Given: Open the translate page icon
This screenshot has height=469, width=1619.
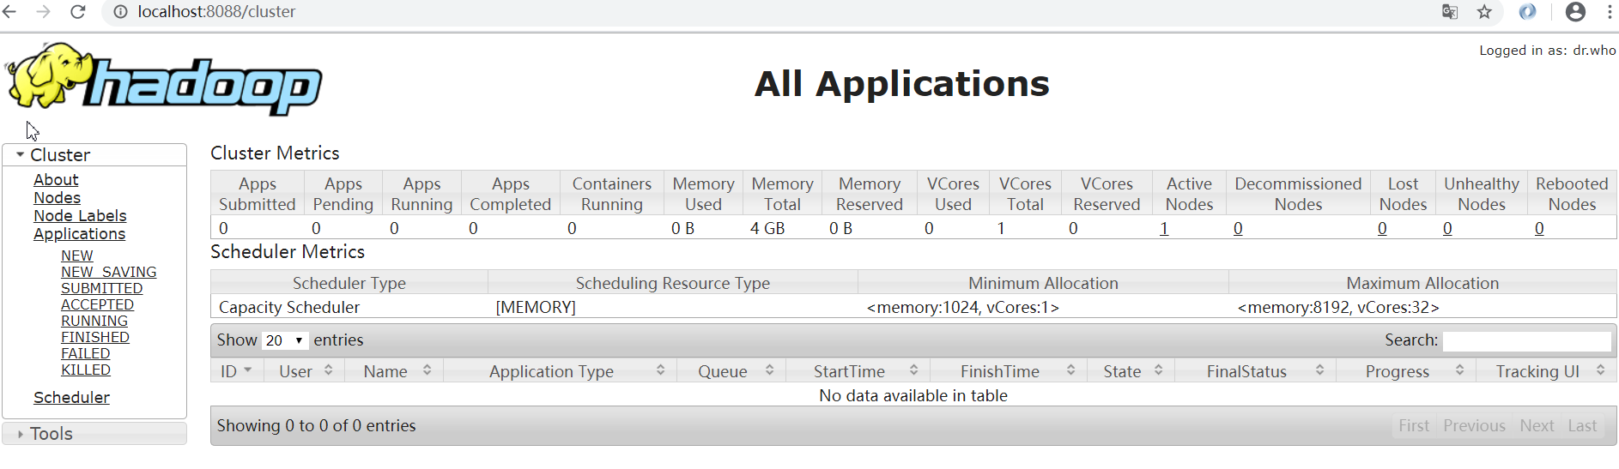Looking at the screenshot, I should (1450, 12).
